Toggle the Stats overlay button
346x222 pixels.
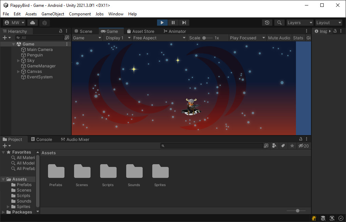tap(298, 38)
